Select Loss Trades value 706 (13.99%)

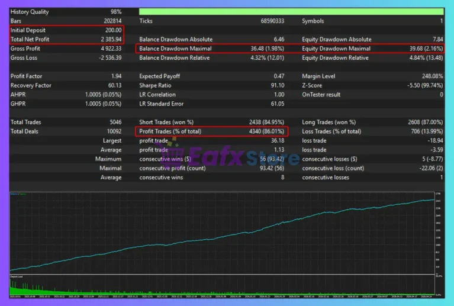[427, 131]
